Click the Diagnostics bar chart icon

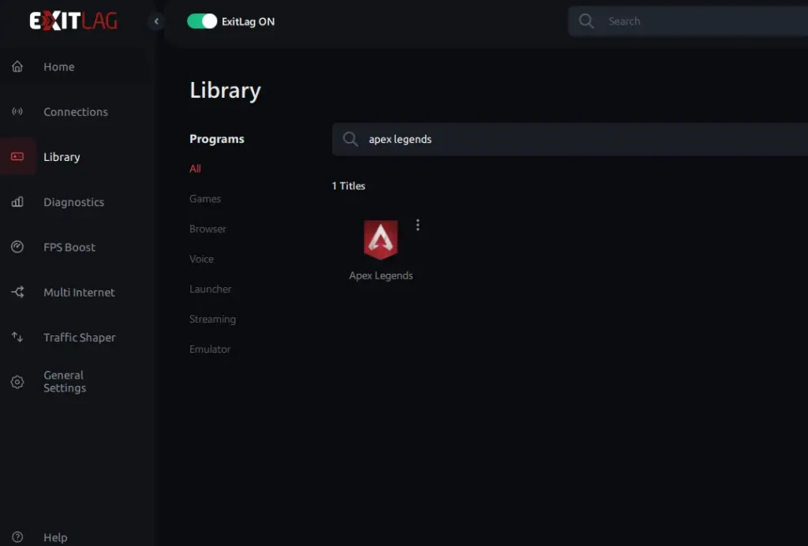pos(17,201)
